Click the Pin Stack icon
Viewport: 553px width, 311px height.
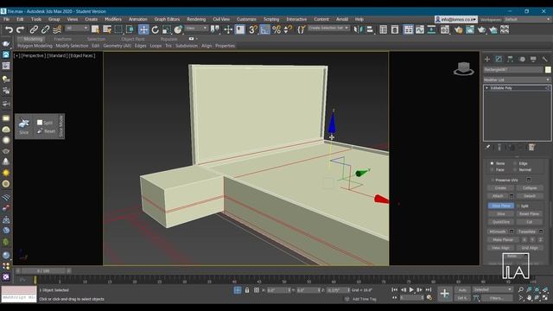coord(487,147)
